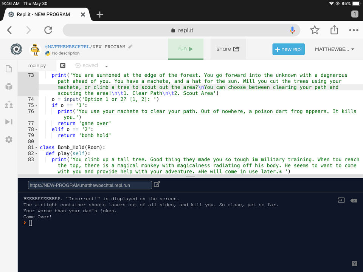Image resolution: width=363 pixels, height=272 pixels.
Task: Click the console redirect arrow icon
Action: point(341,200)
